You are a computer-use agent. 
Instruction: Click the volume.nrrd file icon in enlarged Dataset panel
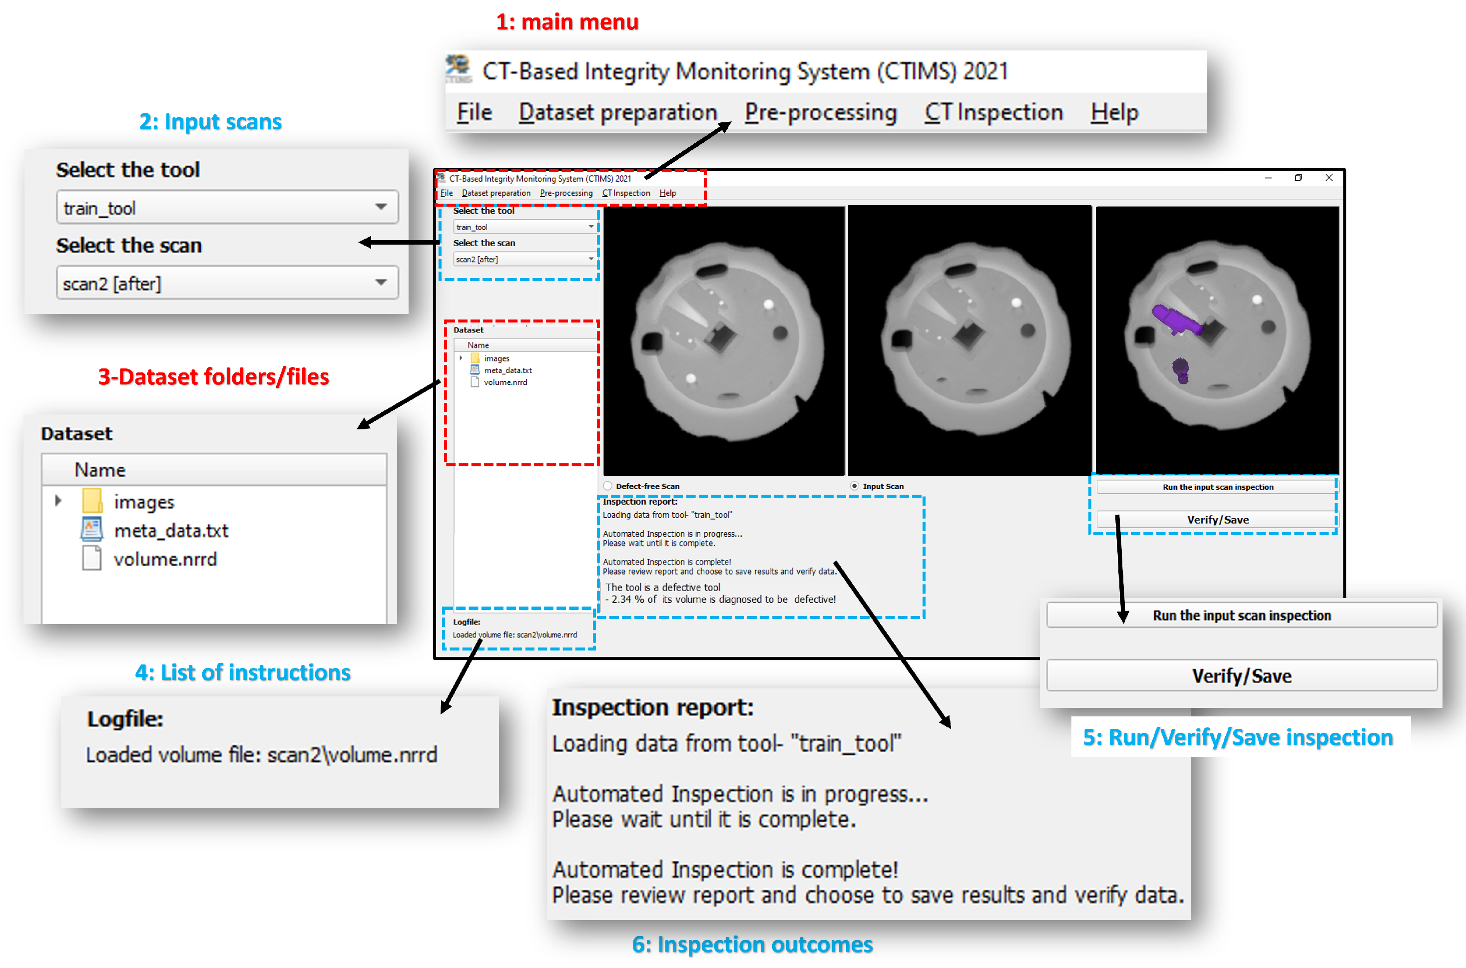click(x=92, y=558)
